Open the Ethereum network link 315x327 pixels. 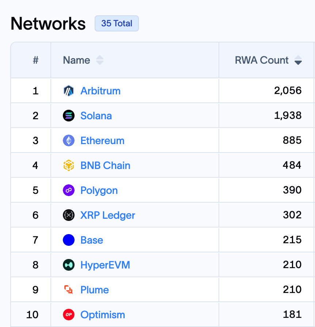(x=102, y=140)
